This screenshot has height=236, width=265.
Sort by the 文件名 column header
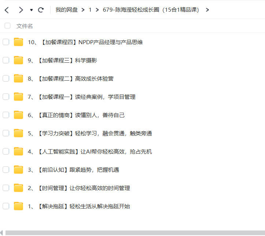tap(25, 26)
